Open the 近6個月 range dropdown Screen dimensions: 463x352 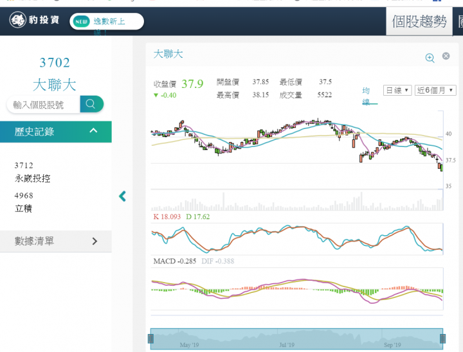click(435, 90)
